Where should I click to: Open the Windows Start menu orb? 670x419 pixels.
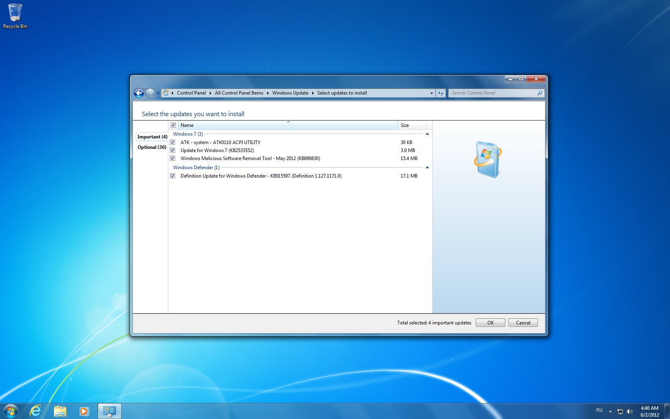coord(11,411)
